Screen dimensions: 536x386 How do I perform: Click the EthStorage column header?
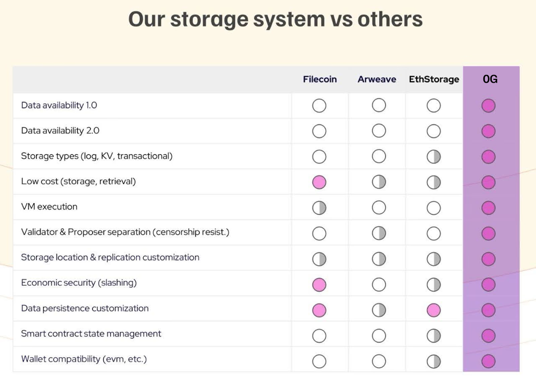(x=434, y=79)
